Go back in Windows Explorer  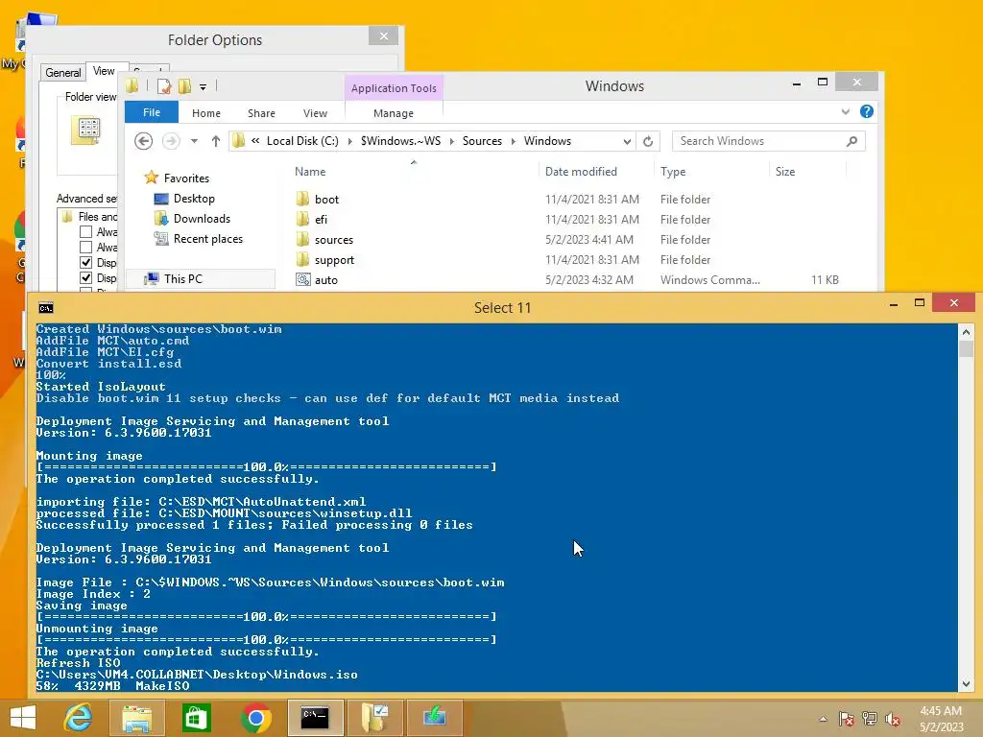coord(144,141)
